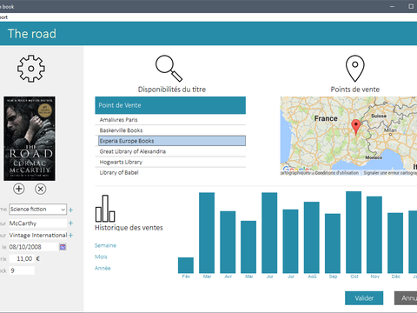The image size is (417, 313).
Task: Show sales history by Mois
Action: point(101,256)
